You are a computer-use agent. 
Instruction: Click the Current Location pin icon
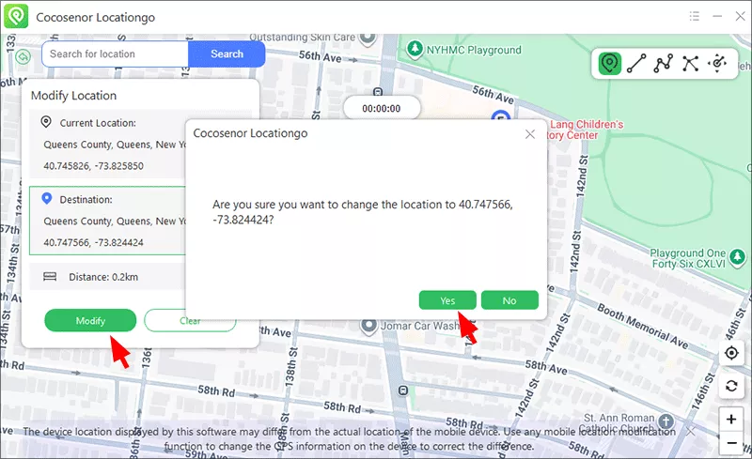pyautogui.click(x=46, y=122)
